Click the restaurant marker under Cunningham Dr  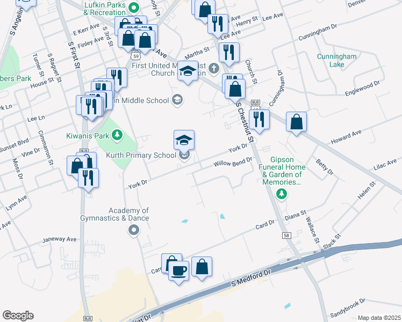click(259, 120)
